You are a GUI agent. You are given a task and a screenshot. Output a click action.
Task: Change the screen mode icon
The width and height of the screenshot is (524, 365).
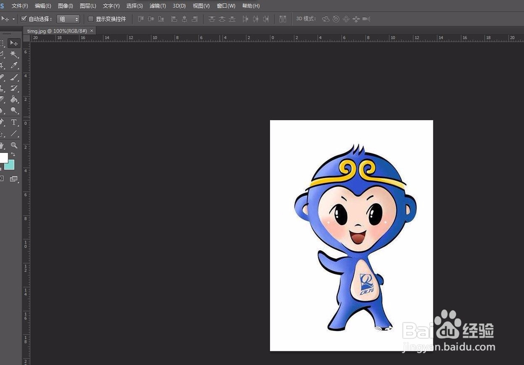14,179
